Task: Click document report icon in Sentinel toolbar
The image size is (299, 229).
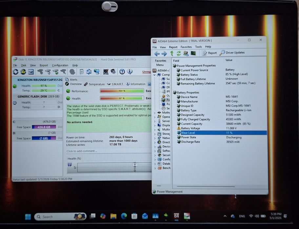Action: click(81, 72)
